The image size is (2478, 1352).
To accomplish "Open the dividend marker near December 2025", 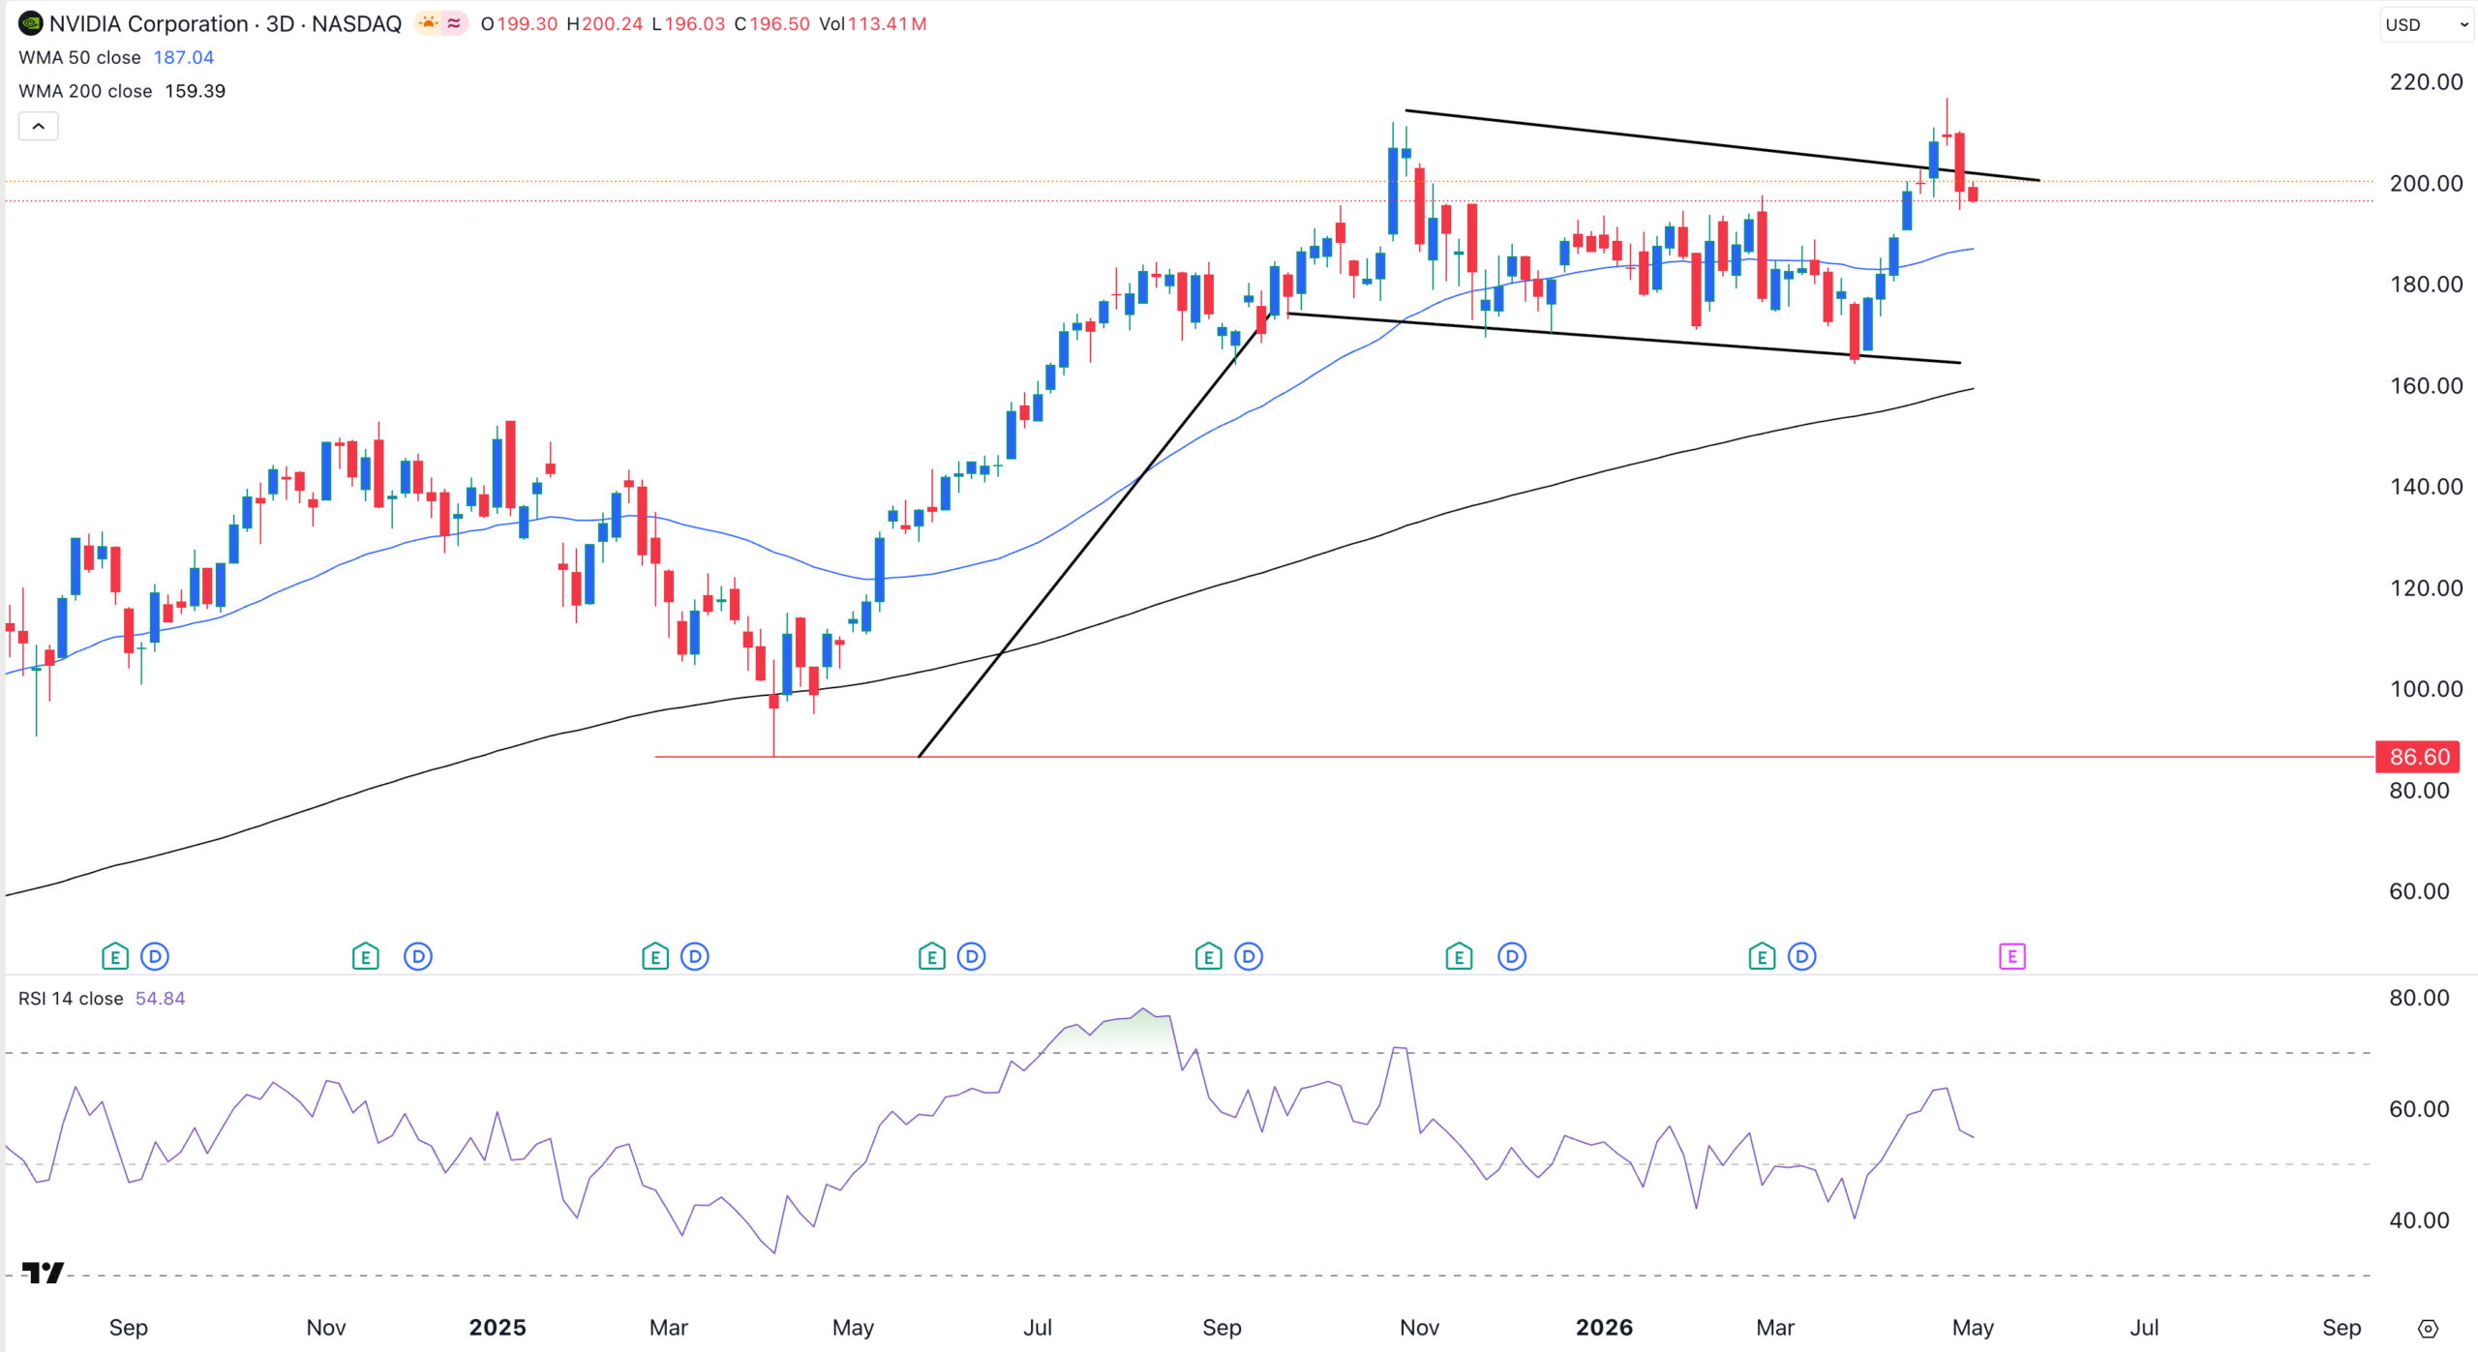I will (x=1512, y=957).
